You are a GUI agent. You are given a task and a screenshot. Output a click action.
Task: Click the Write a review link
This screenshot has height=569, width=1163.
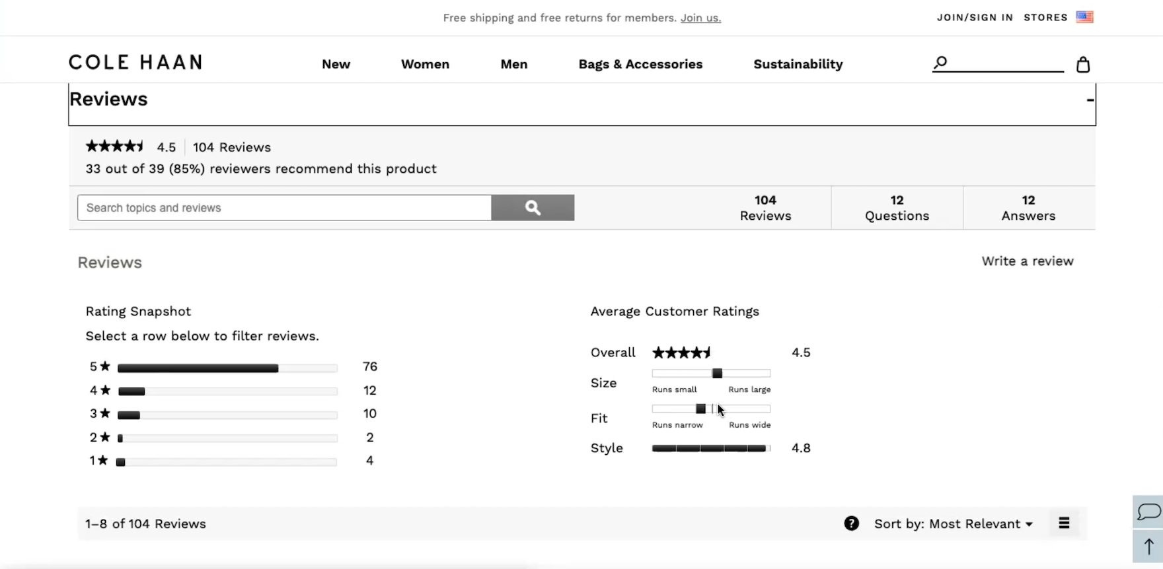pos(1027,261)
